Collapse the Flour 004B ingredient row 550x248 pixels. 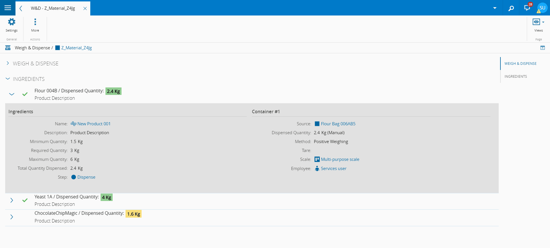coord(12,94)
